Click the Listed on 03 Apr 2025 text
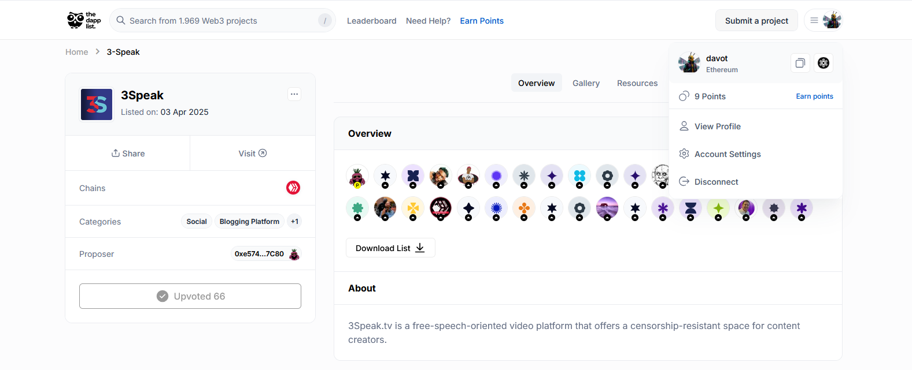This screenshot has width=912, height=370. click(x=165, y=112)
